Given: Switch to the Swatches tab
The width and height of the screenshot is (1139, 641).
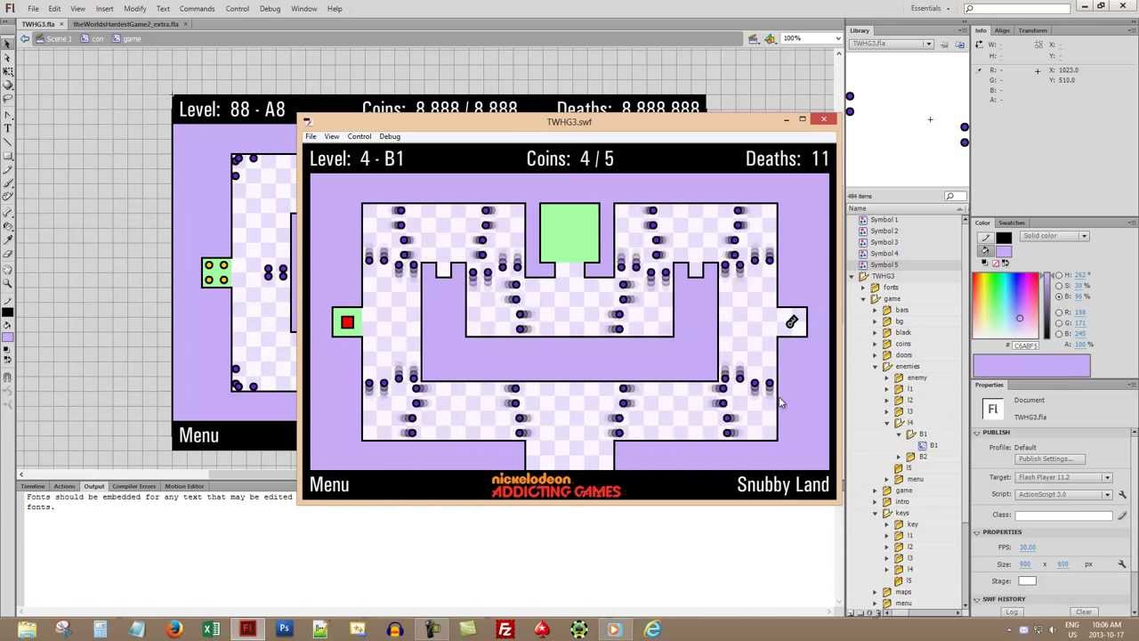Looking at the screenshot, I should pyautogui.click(x=1012, y=223).
